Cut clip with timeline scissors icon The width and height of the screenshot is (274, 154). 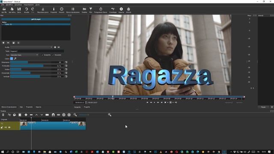point(9,115)
